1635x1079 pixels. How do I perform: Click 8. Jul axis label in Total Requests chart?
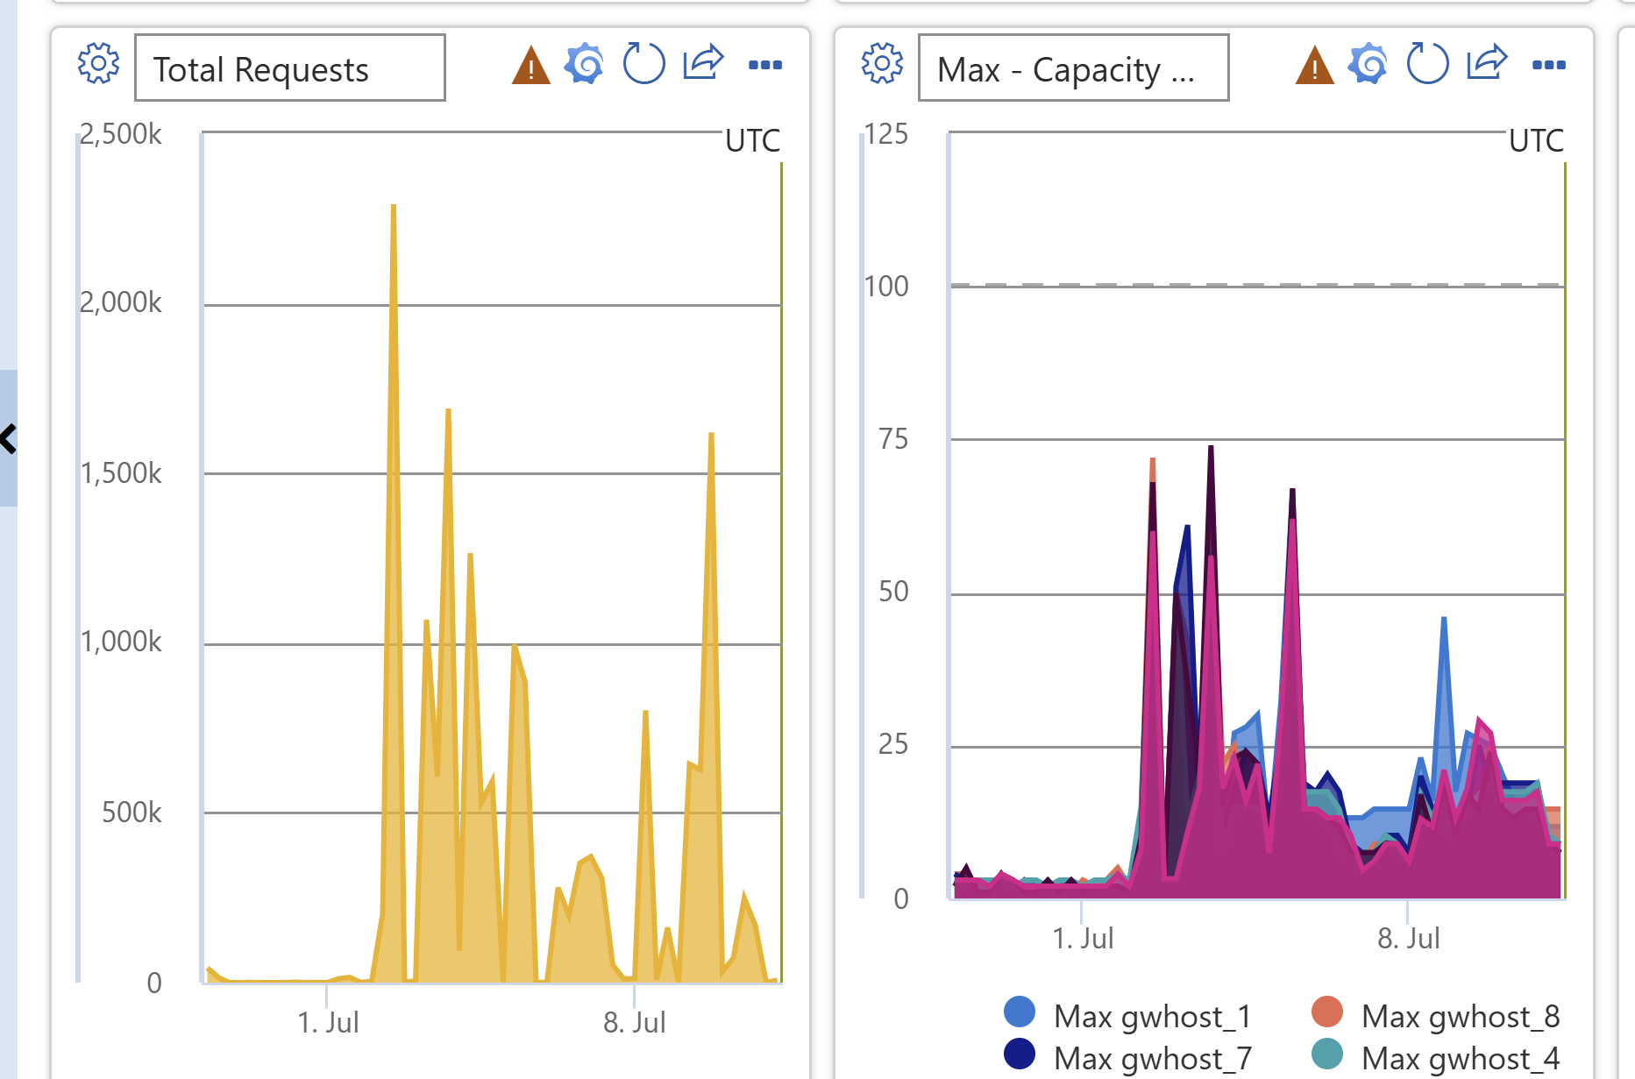635,1023
